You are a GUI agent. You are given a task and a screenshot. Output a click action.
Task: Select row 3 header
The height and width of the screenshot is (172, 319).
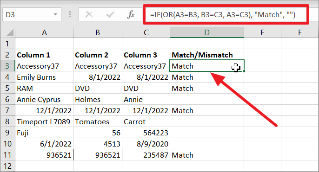point(7,66)
